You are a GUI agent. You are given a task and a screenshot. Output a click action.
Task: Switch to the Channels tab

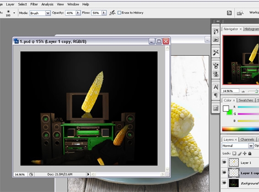[x=247, y=139]
